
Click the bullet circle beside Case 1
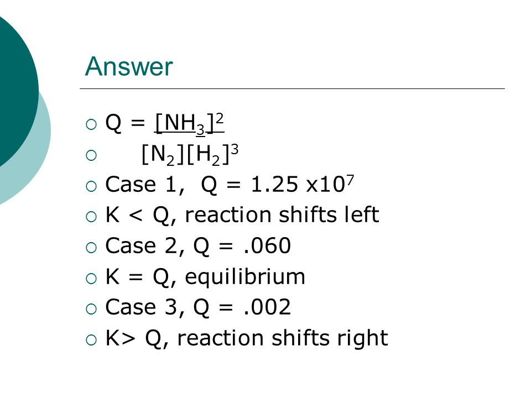pos(91,186)
